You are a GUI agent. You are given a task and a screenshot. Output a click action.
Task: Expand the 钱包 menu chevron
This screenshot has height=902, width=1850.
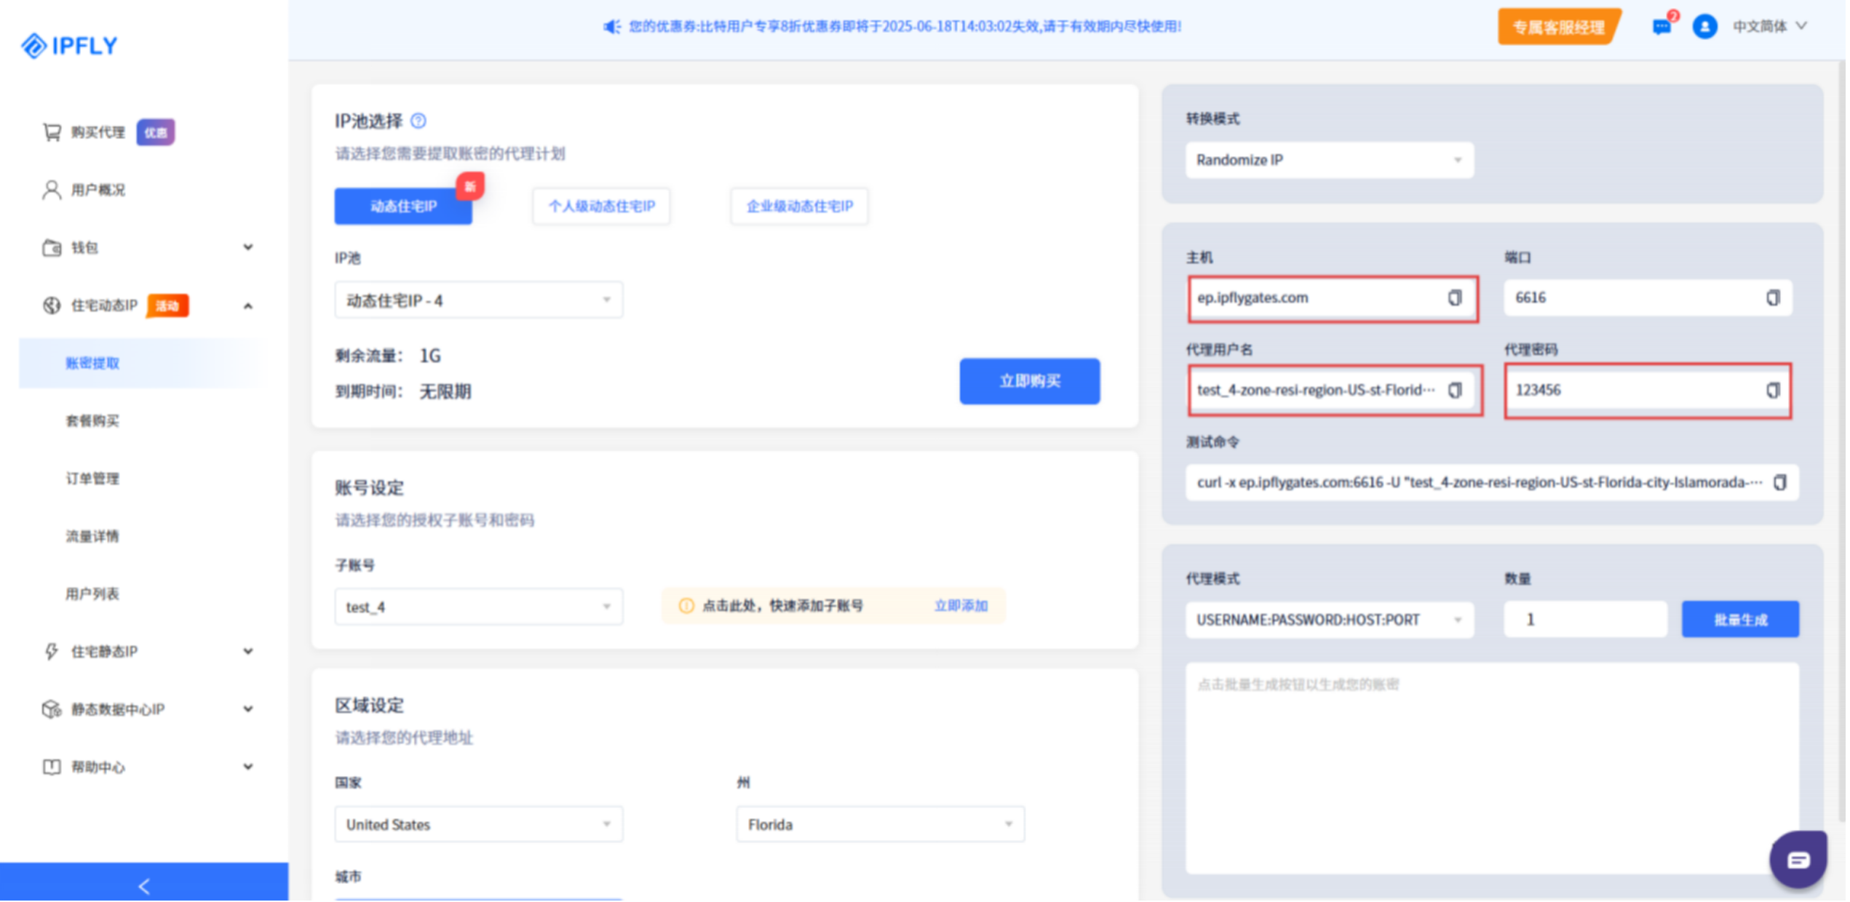coord(249,248)
